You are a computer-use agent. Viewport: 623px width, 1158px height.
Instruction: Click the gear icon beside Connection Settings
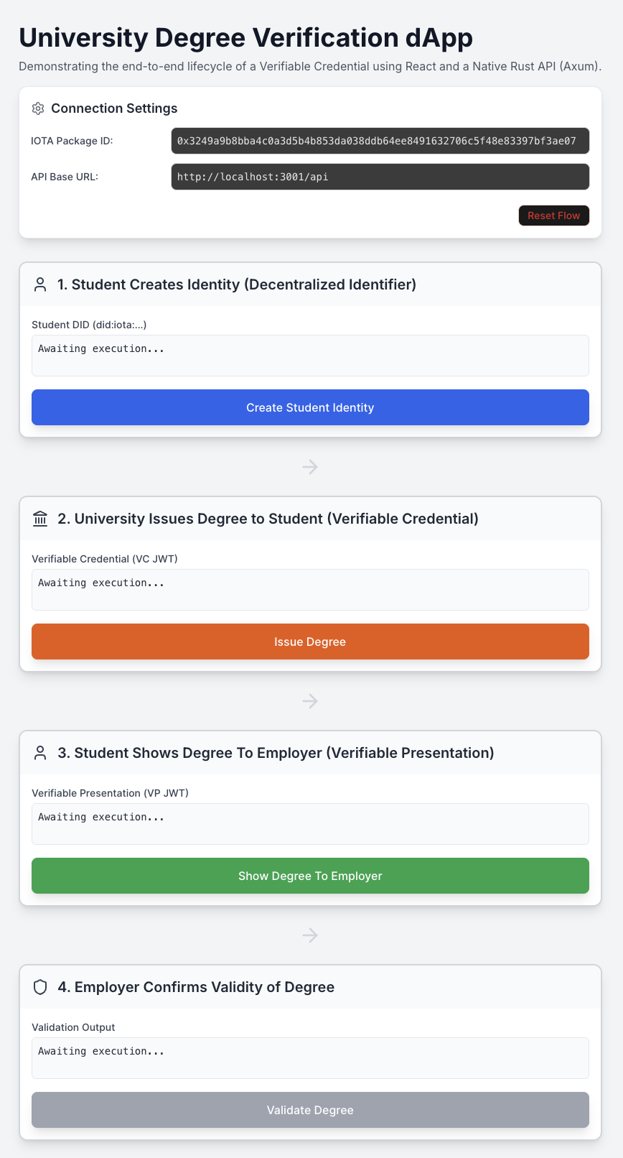coord(38,108)
